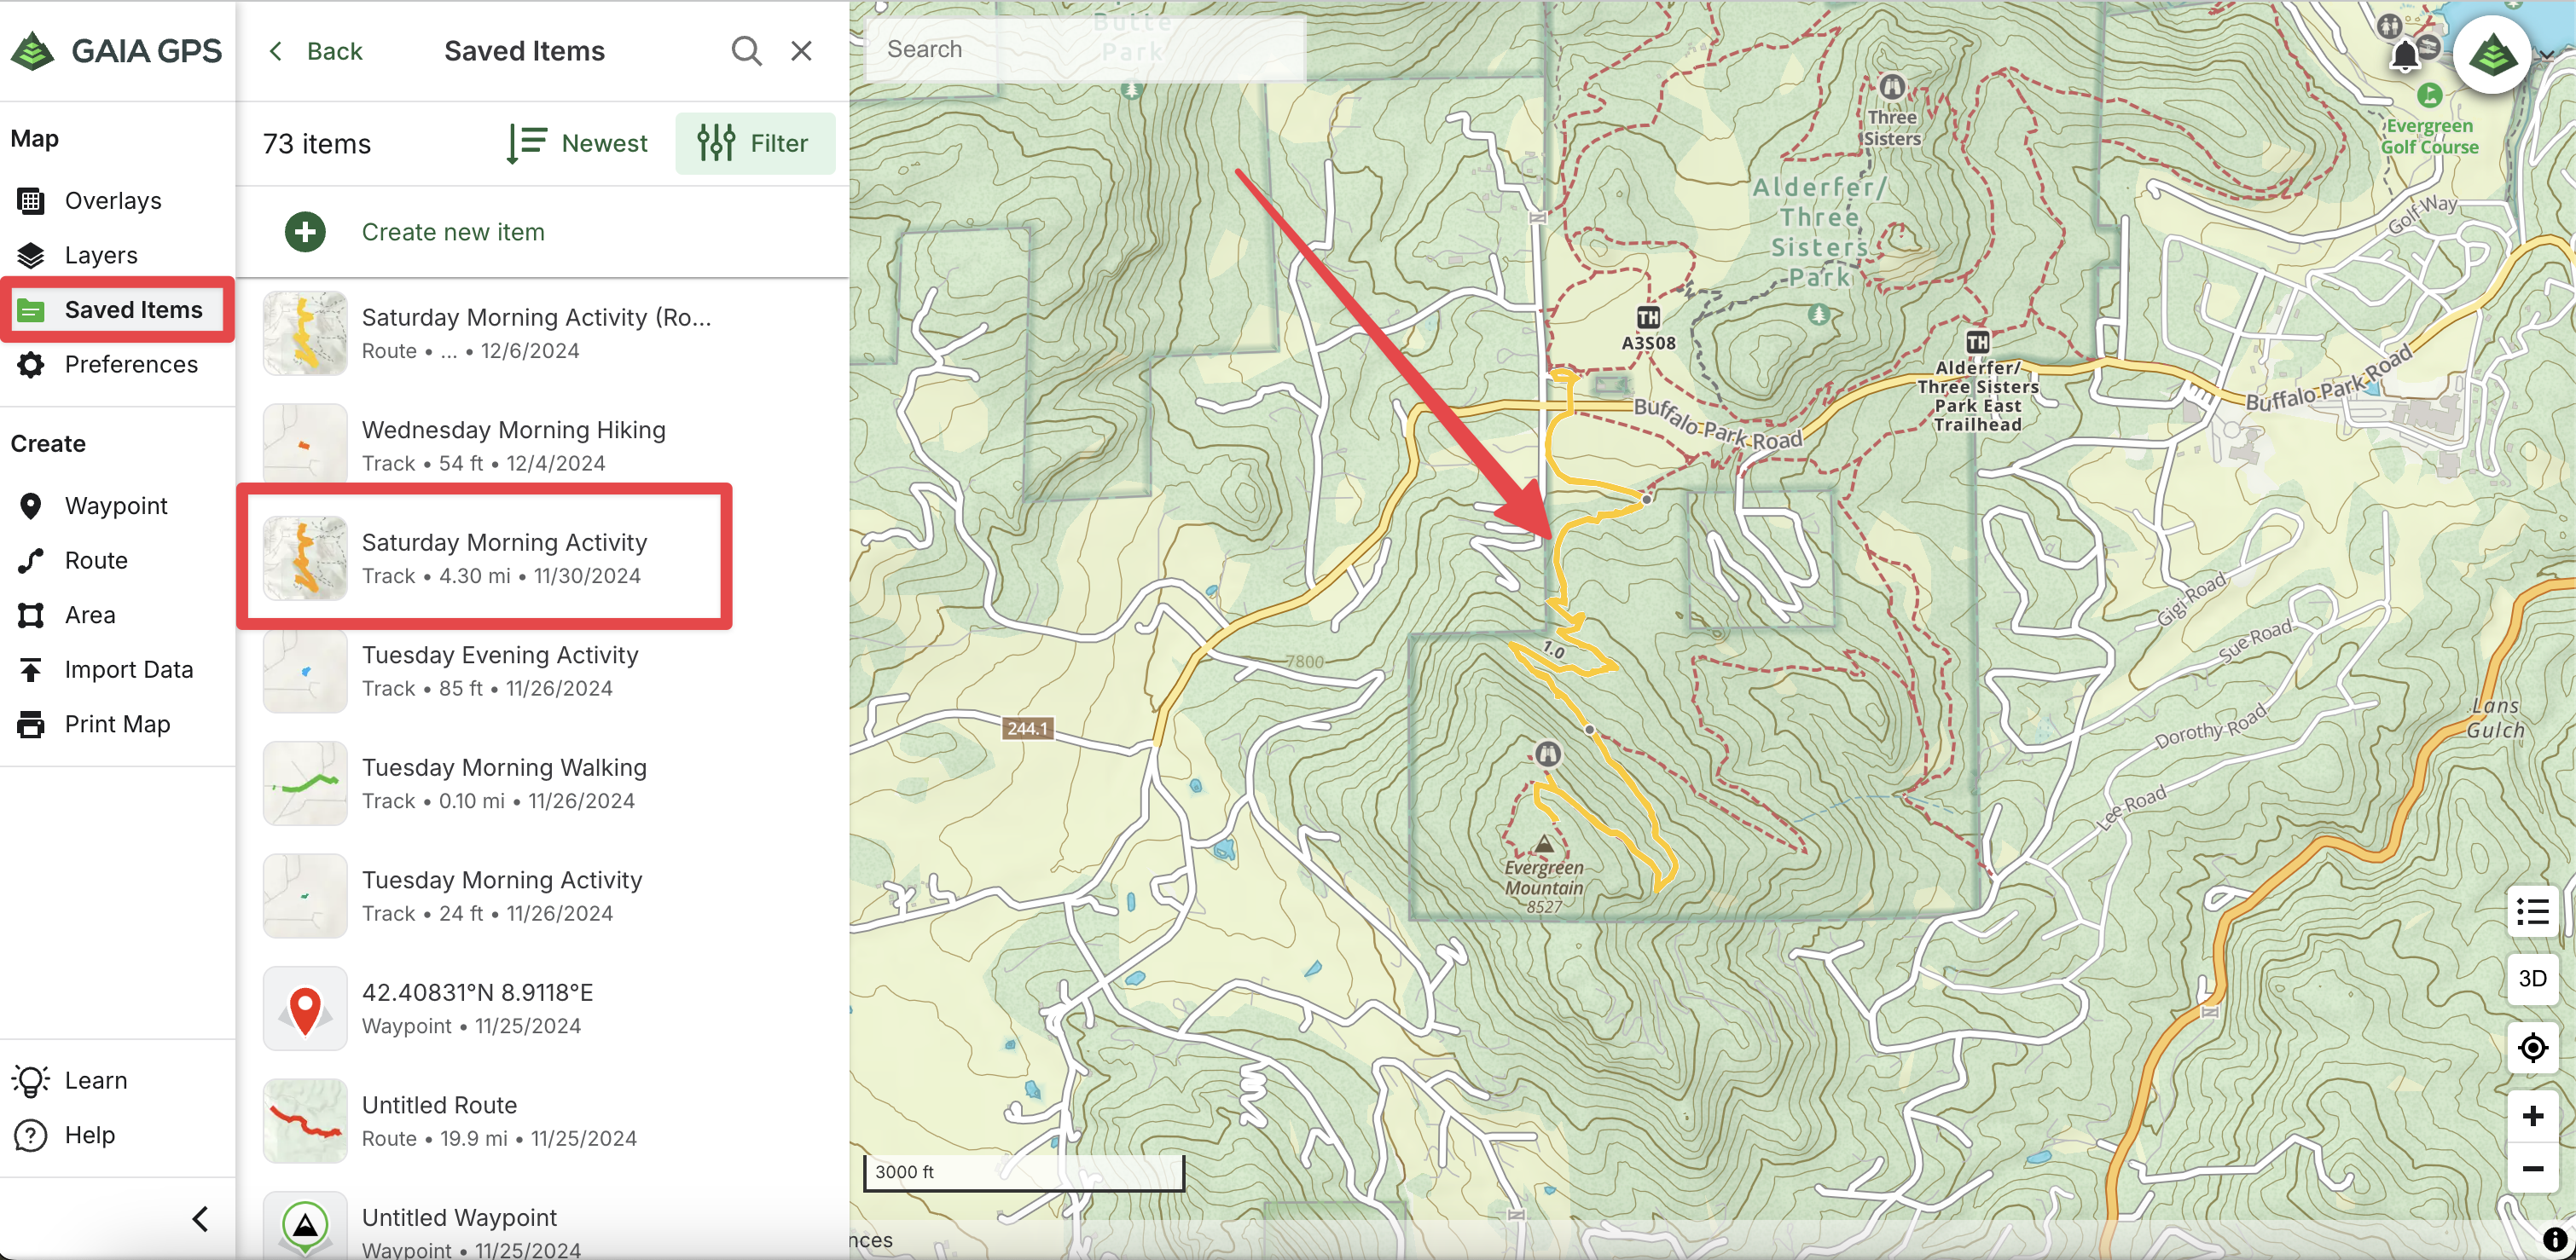Open Tuesday Morning Walking track
Image resolution: width=2576 pixels, height=1260 pixels.
542,783
